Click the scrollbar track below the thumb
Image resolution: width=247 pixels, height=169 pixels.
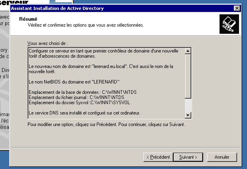(188, 105)
